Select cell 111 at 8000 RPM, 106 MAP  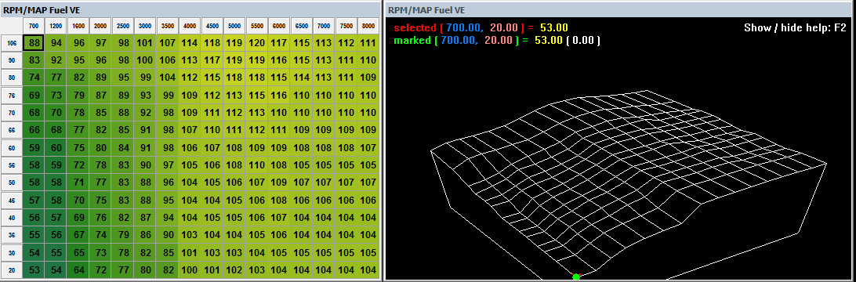[368, 42]
